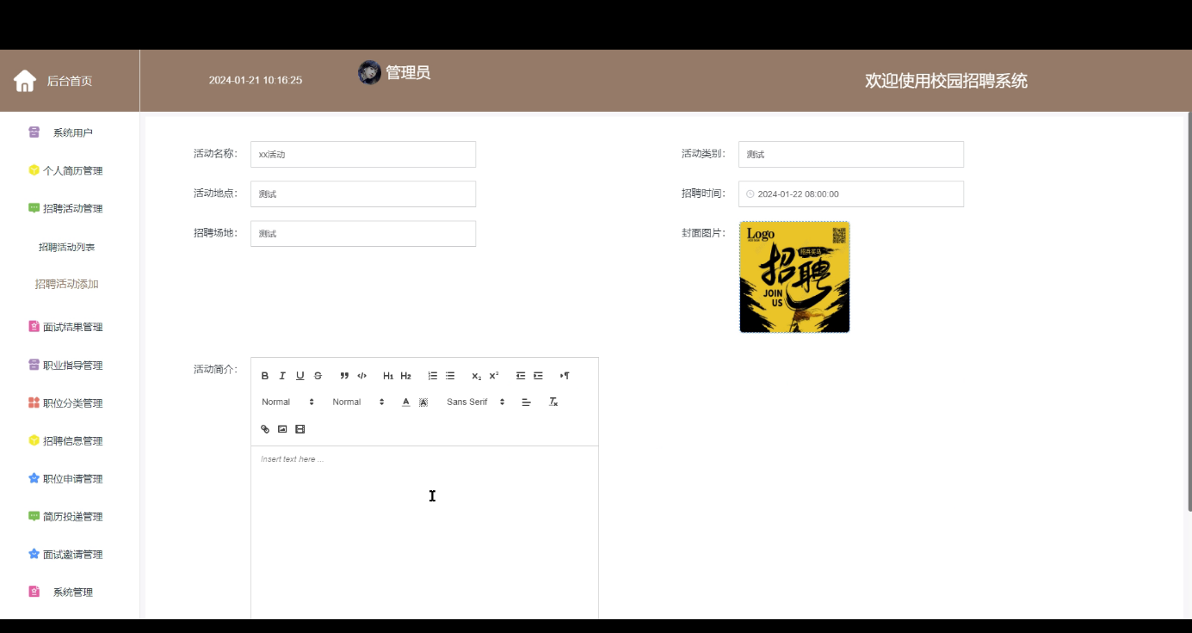The image size is (1192, 633).
Task: Click inside the 活动简介 editor text area
Action: (x=424, y=533)
